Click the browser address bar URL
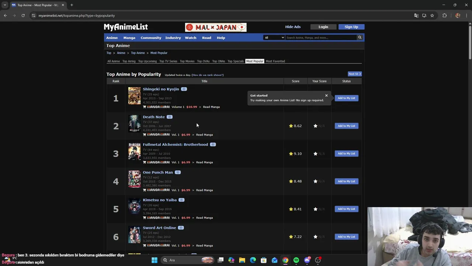This screenshot has width=472, height=266. coord(77,16)
